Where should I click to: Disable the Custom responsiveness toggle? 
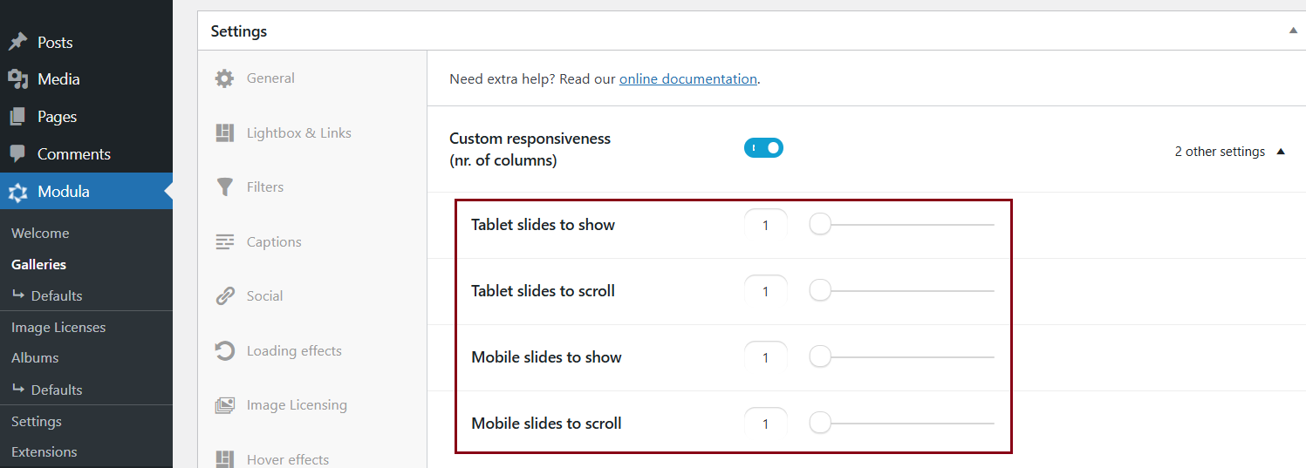click(x=763, y=148)
